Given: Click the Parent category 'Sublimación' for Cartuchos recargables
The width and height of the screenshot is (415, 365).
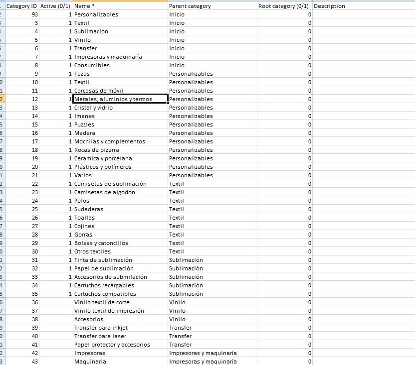Looking at the screenshot, I should [x=212, y=285].
